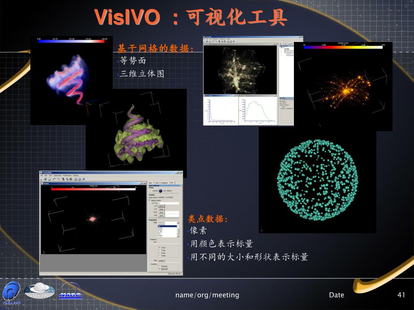Click the LUT Colour button

tap(161, 206)
